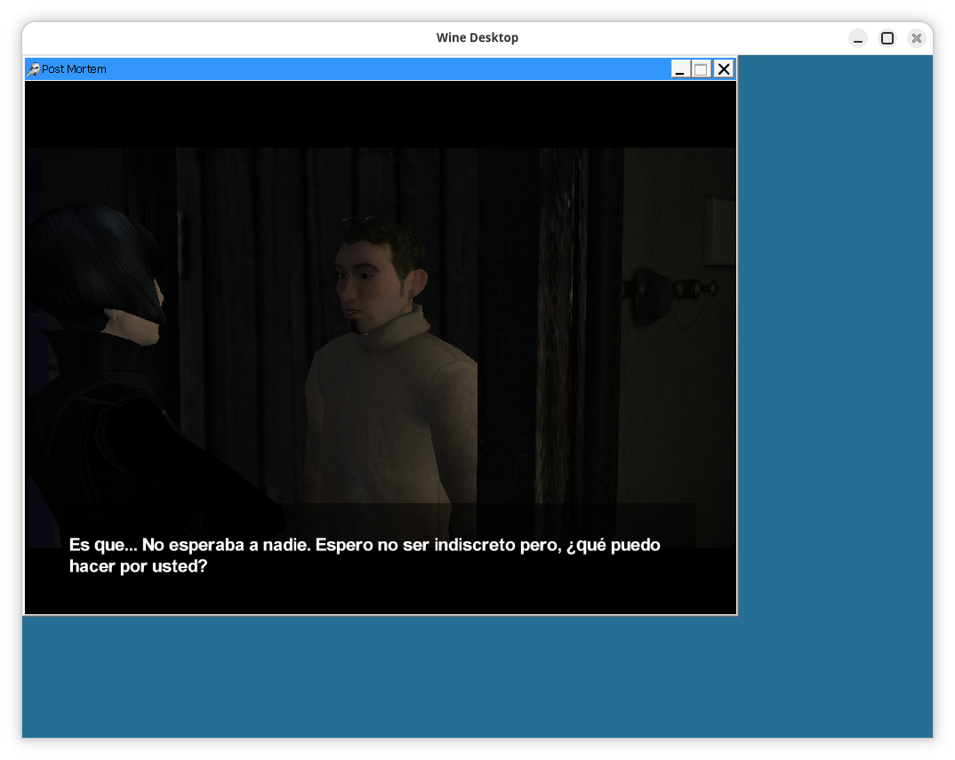The image size is (955, 760).
Task: Click the black letterbox bar above the scene
Action: tap(381, 114)
